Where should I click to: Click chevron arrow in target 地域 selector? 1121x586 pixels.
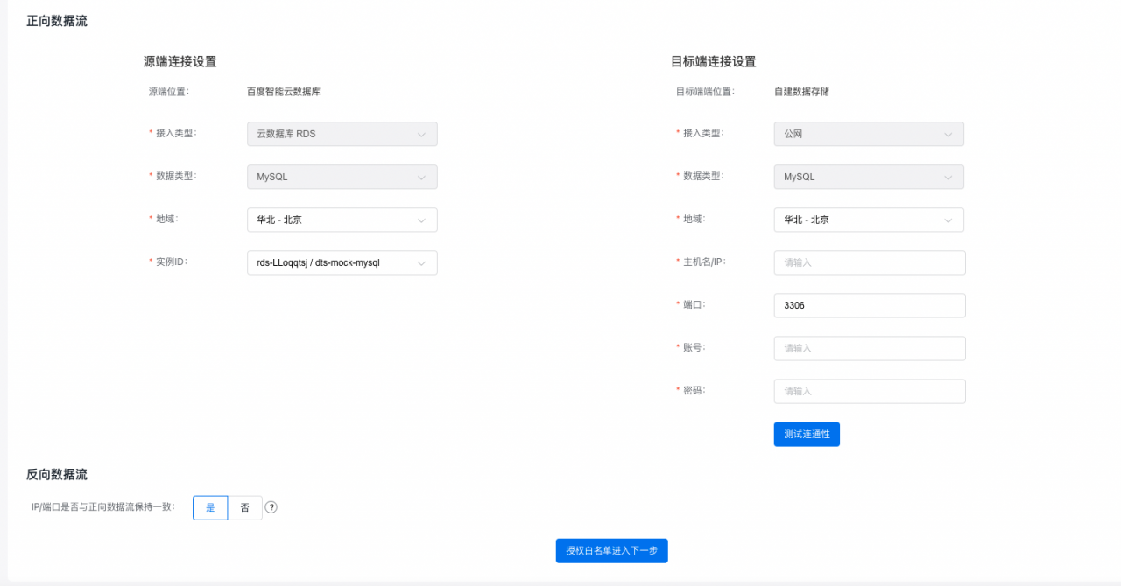click(x=948, y=220)
